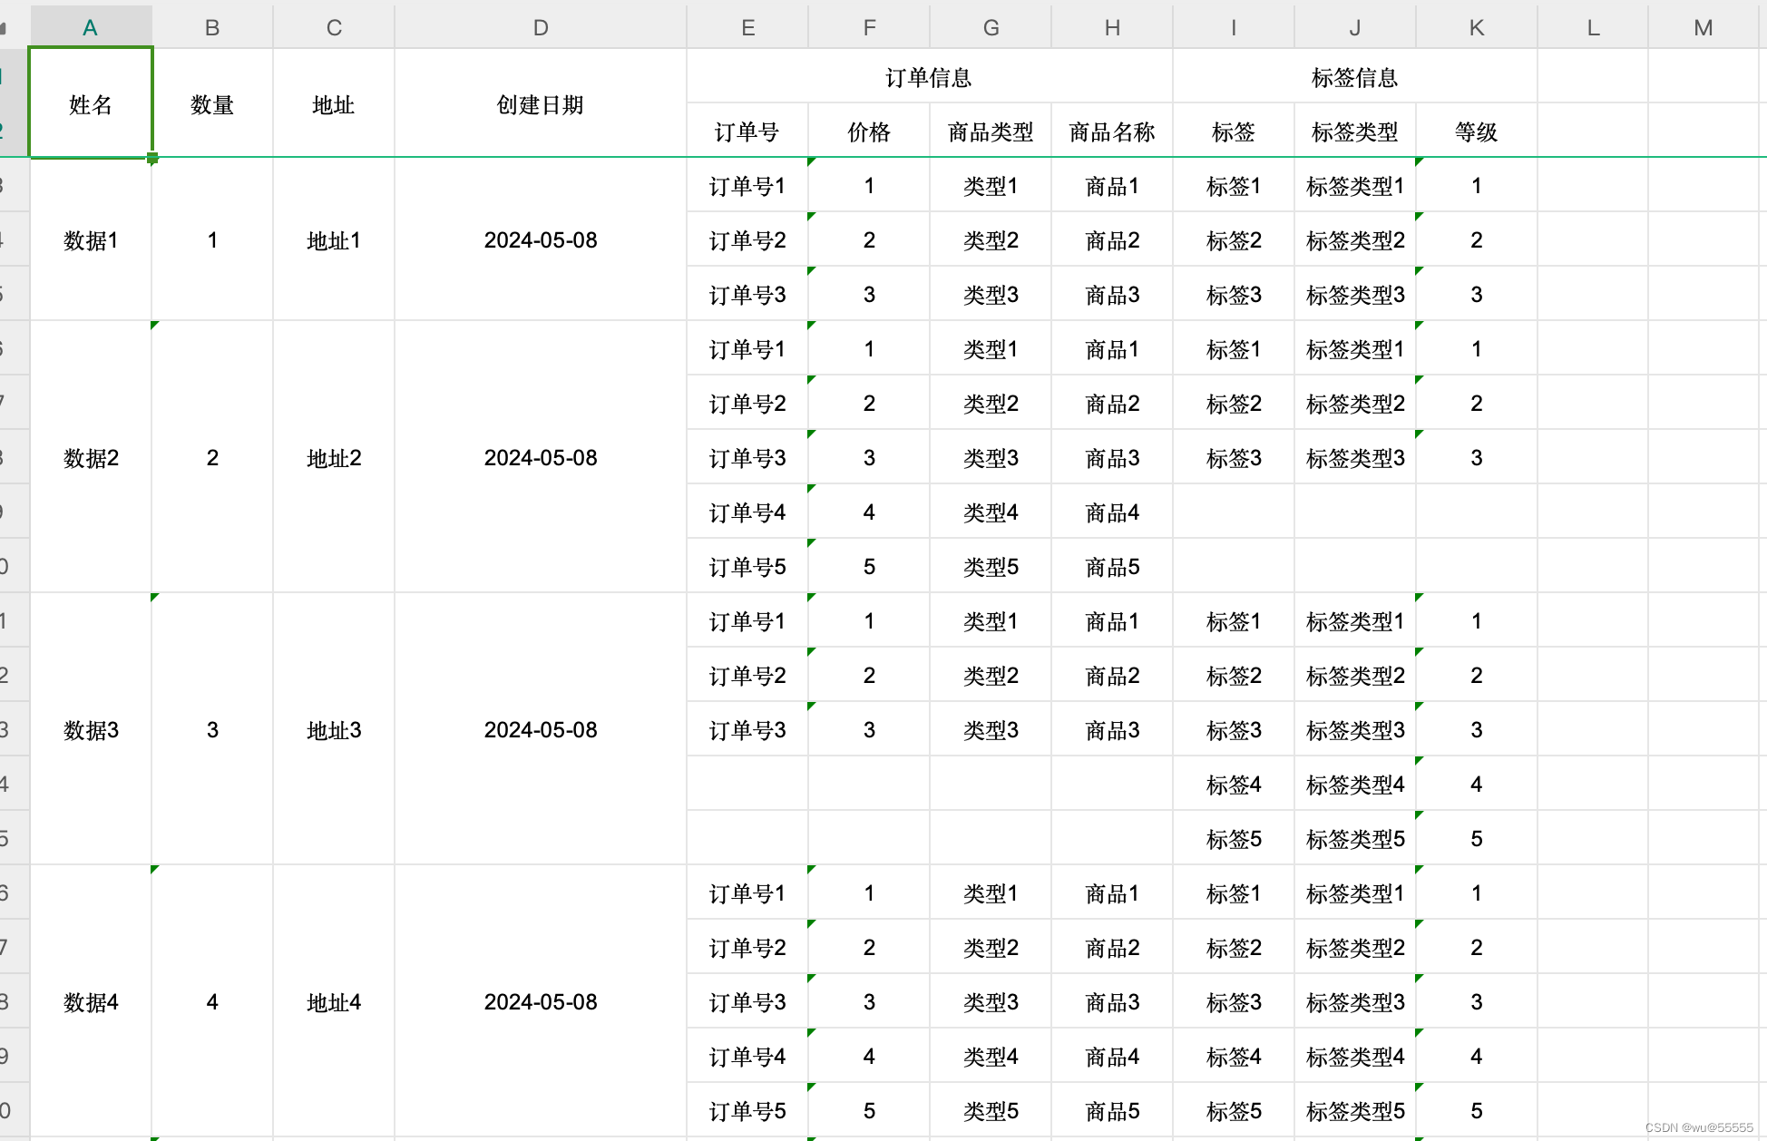Select the 类型1 cell in the first row
Viewport: 1767px width, 1141px height.
click(x=990, y=185)
